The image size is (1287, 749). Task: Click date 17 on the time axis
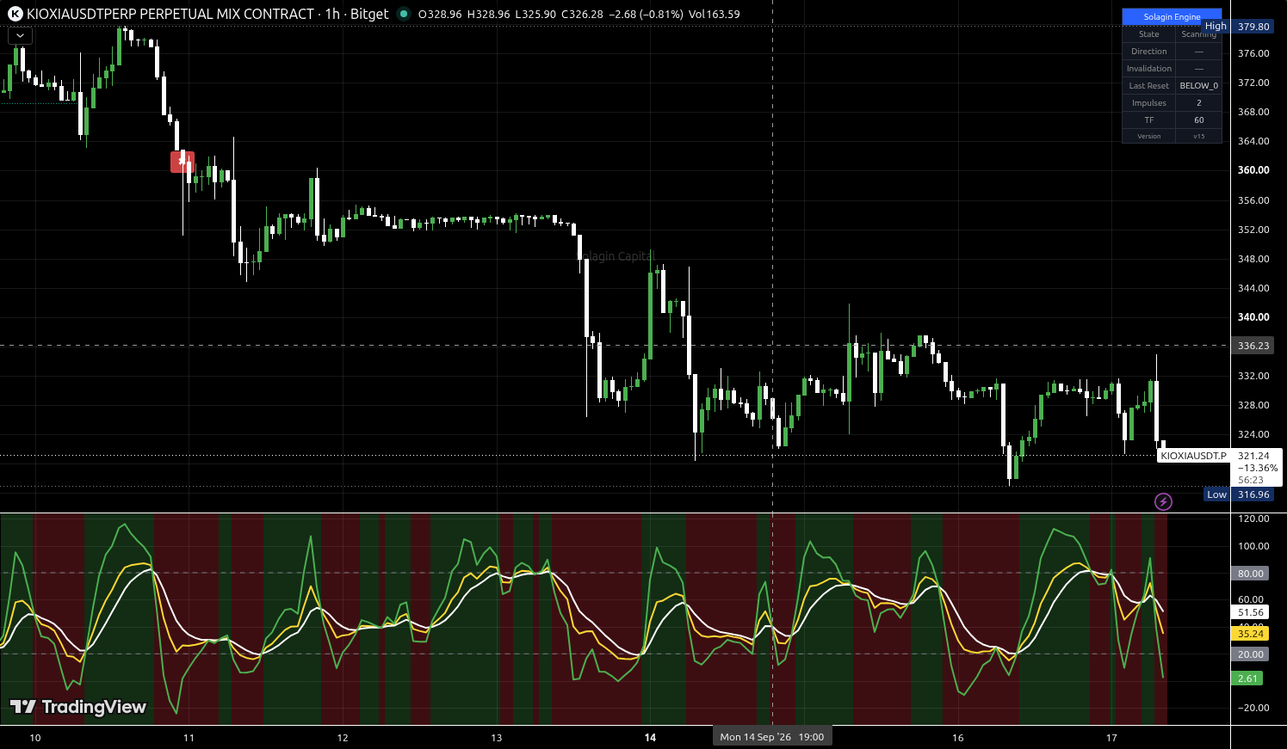pyautogui.click(x=1111, y=738)
